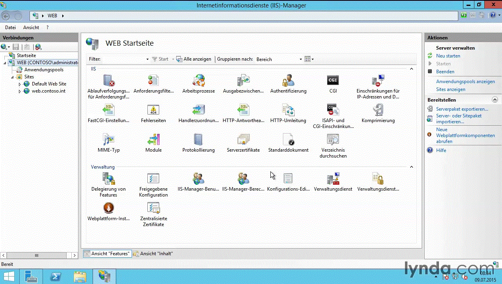502x284 pixels.
Task: Open Zentralisierte Zertifikate feature
Action: [x=153, y=208]
